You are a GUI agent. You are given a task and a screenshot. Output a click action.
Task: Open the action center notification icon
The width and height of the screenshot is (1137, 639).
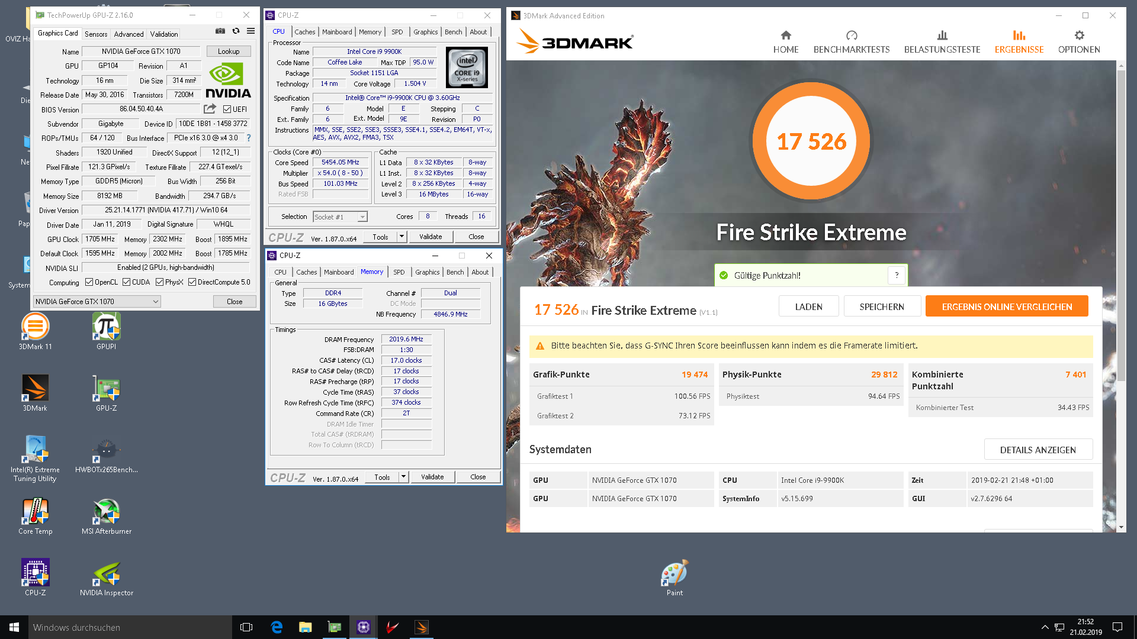(x=1117, y=627)
